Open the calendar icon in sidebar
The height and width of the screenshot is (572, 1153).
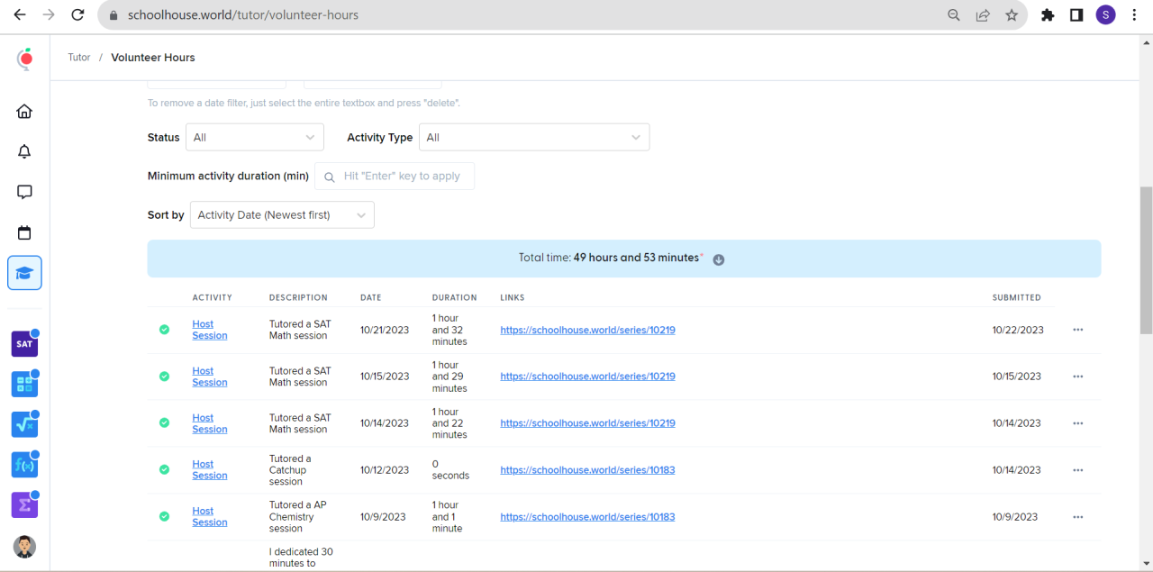click(24, 232)
